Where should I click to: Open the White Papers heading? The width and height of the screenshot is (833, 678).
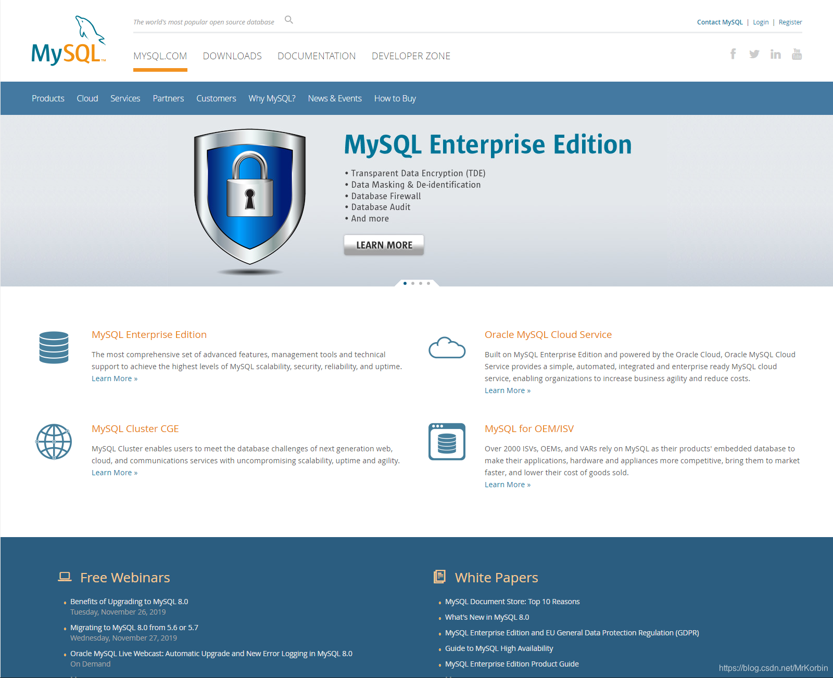[497, 578]
